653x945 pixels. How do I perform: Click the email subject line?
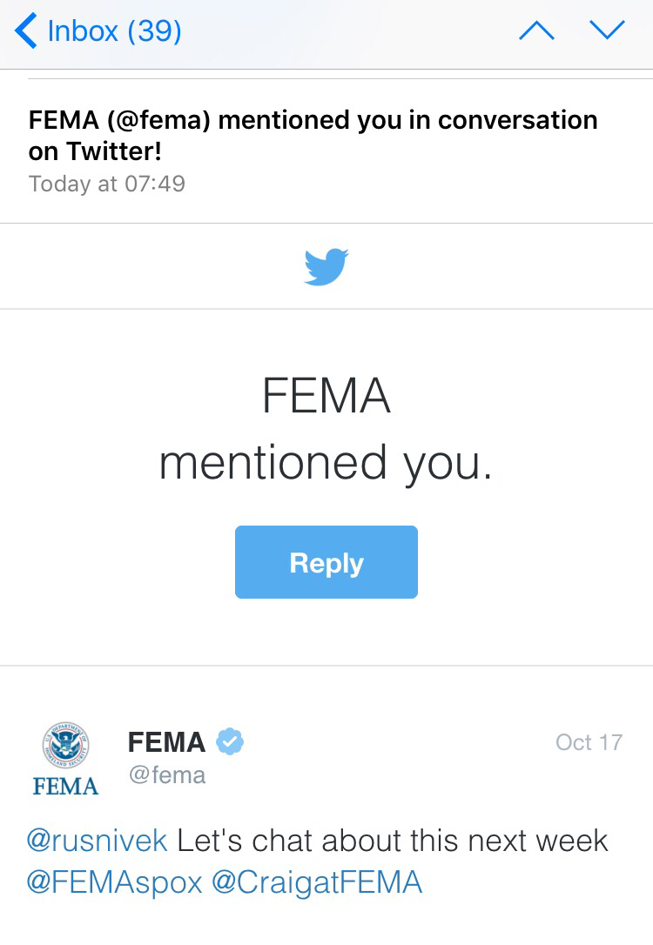(x=313, y=135)
